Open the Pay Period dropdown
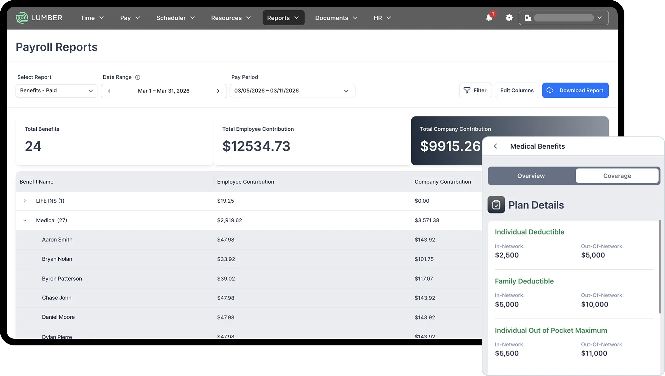Viewport: 665px width, 376px height. click(292, 91)
